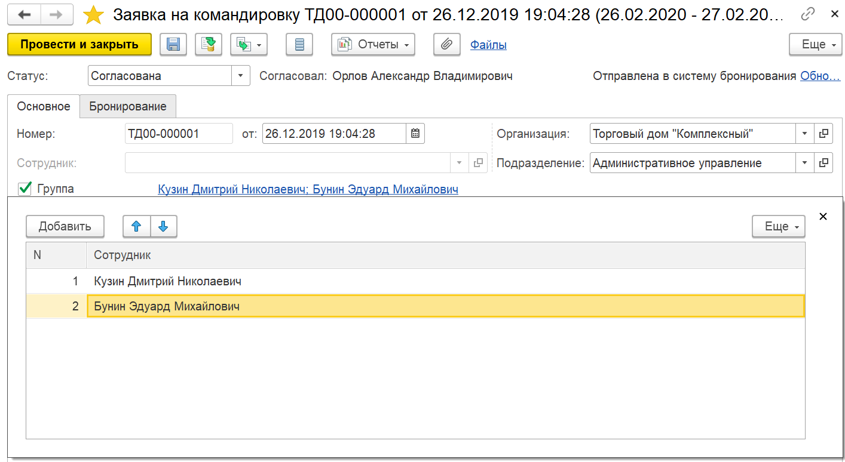Click the Номер field ТД00-000001
845x462 pixels.
point(179,134)
